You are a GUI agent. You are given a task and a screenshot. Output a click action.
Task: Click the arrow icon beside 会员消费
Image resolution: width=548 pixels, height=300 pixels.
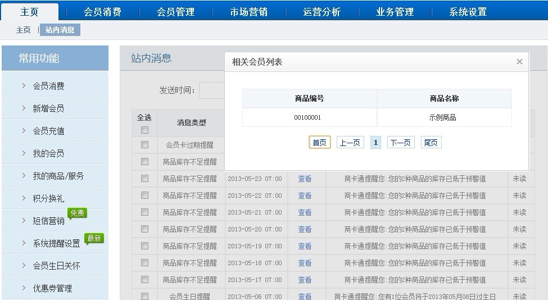point(24,86)
